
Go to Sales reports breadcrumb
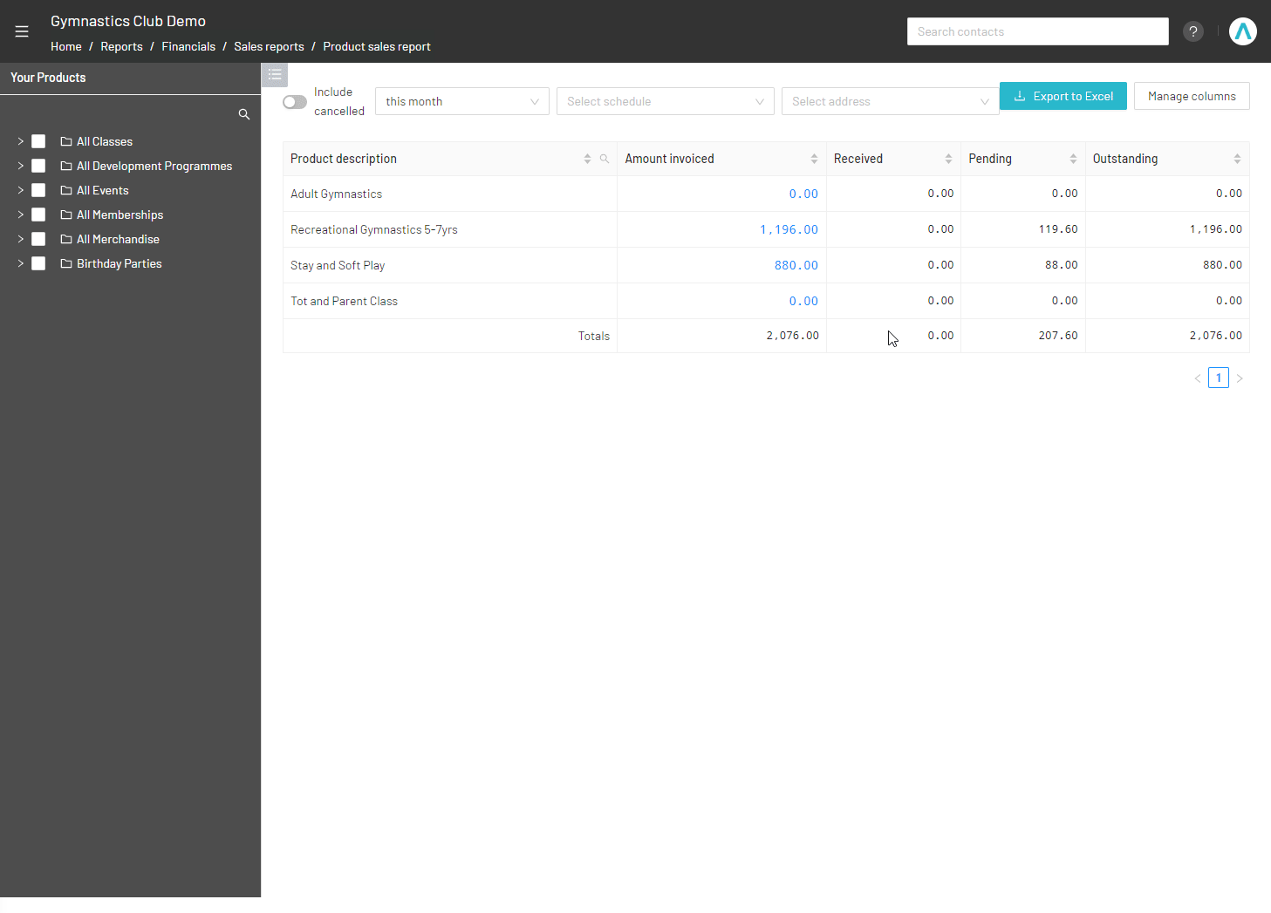269,46
